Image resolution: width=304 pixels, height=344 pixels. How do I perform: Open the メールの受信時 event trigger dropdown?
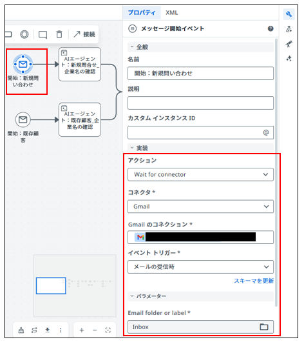(x=200, y=267)
